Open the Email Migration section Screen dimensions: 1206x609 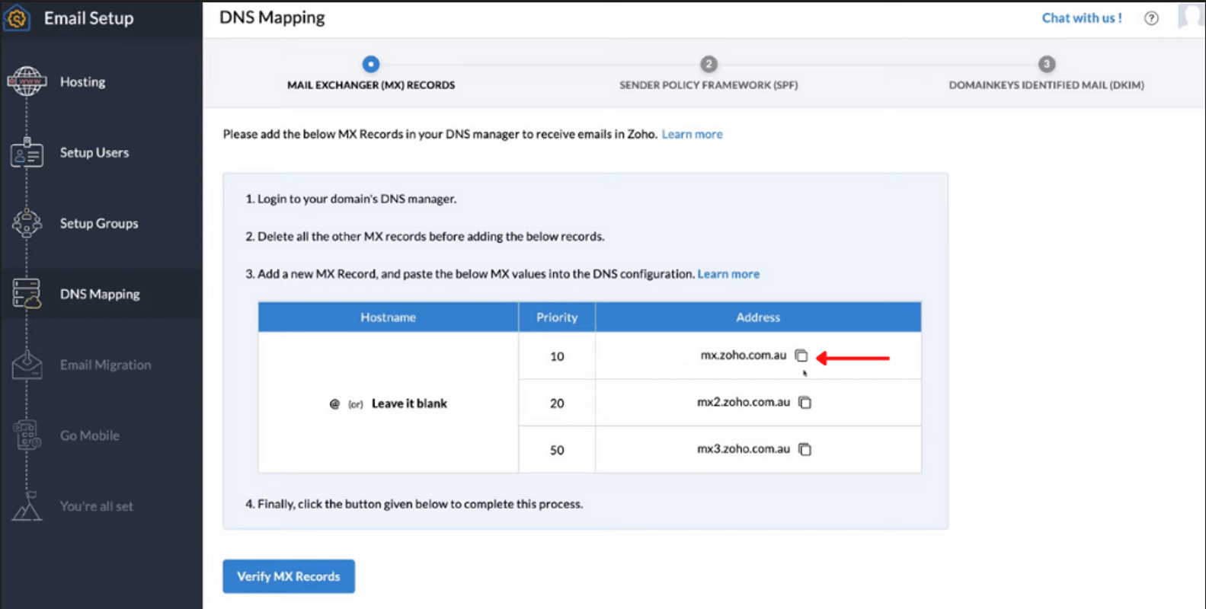tap(105, 365)
